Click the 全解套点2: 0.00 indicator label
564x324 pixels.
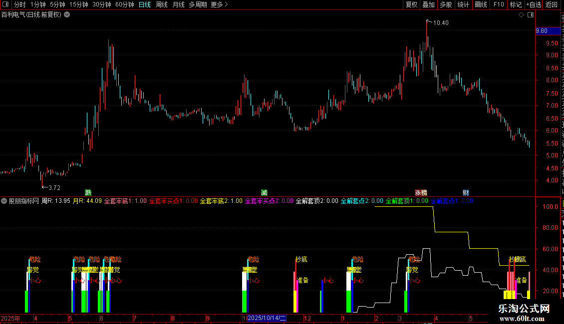point(362,201)
